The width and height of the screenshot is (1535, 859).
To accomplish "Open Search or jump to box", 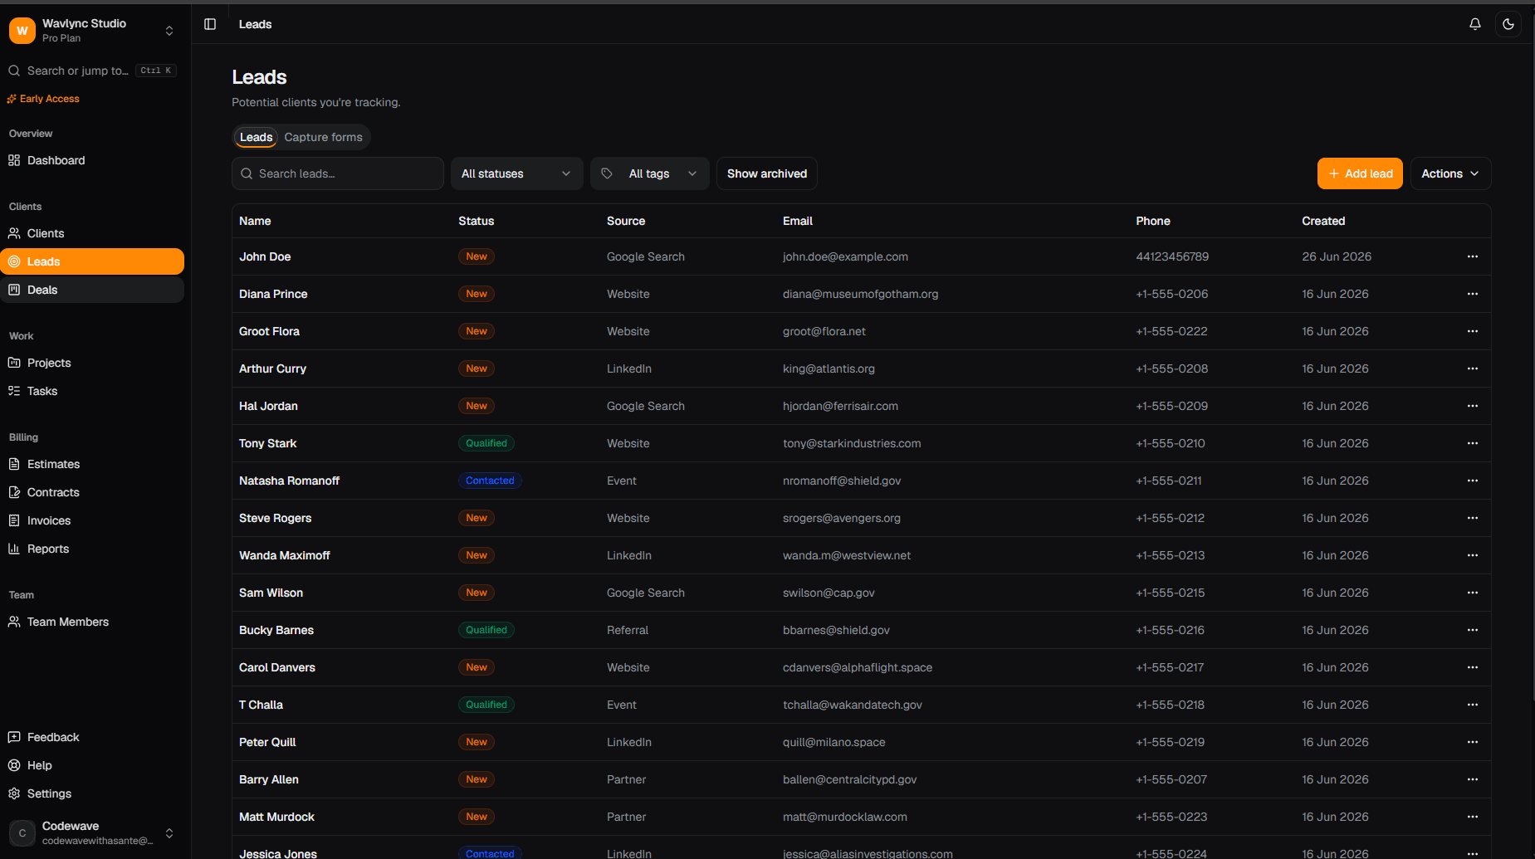I will (x=92, y=71).
